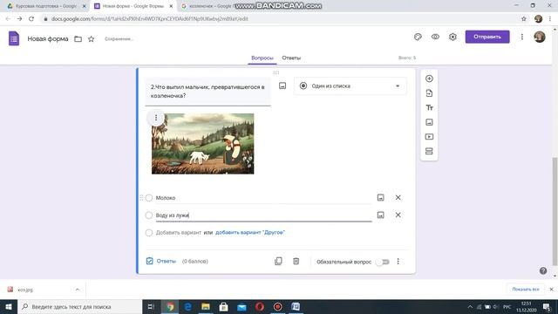Screen dimensions: 558x314
Task: Add image from sidebar toolbar
Action: [x=429, y=122]
